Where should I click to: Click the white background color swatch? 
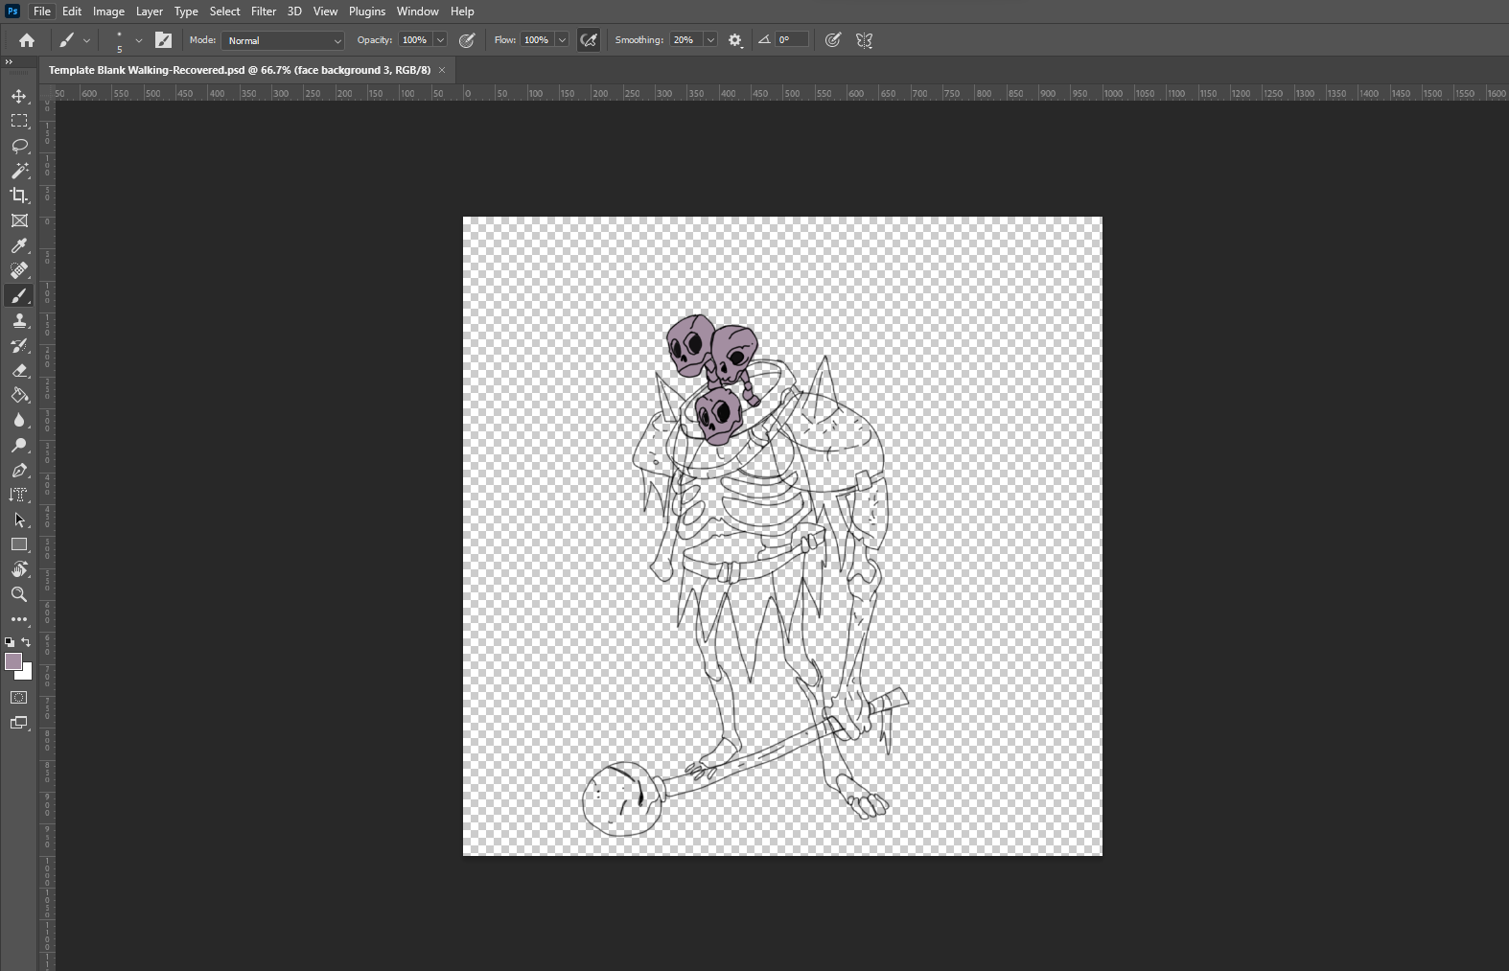point(27,674)
